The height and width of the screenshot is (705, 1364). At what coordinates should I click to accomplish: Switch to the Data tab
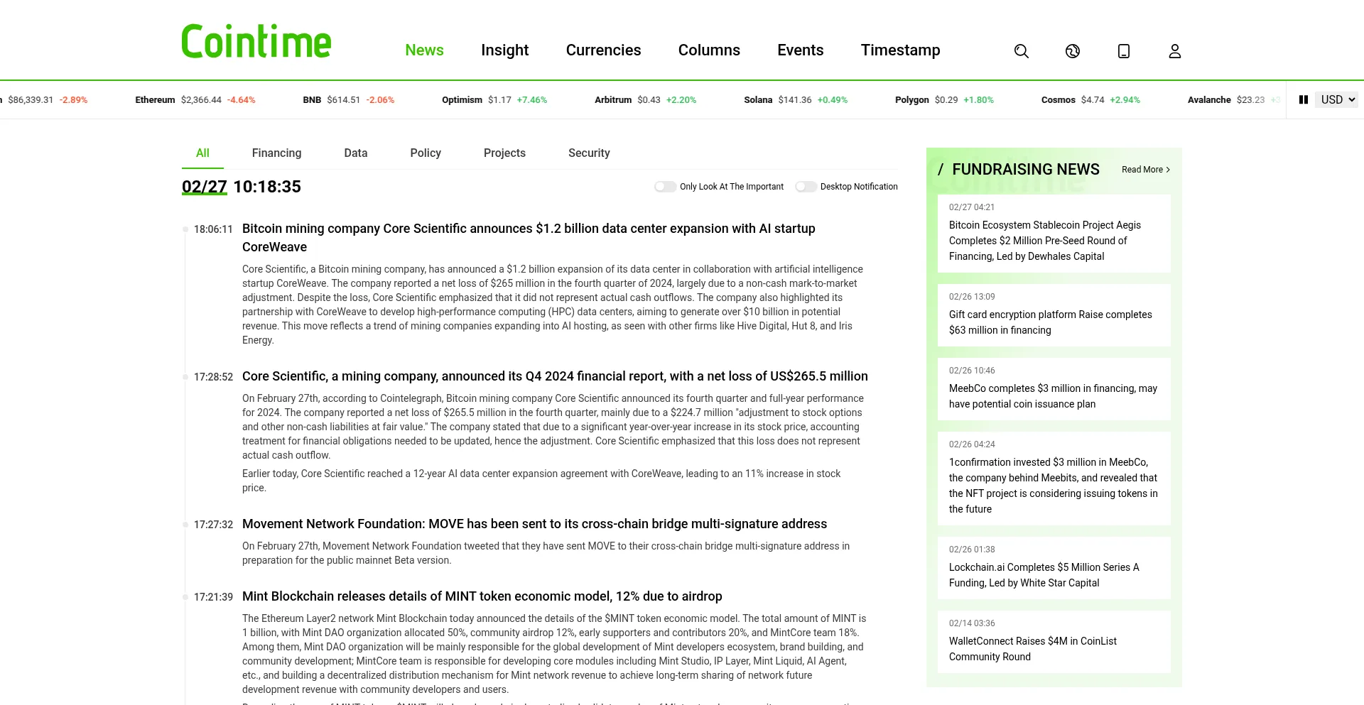coord(356,153)
